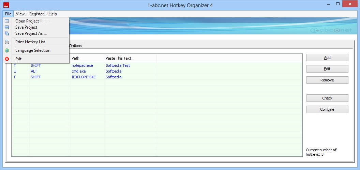
Task: Click the Check button
Action: (x=327, y=98)
